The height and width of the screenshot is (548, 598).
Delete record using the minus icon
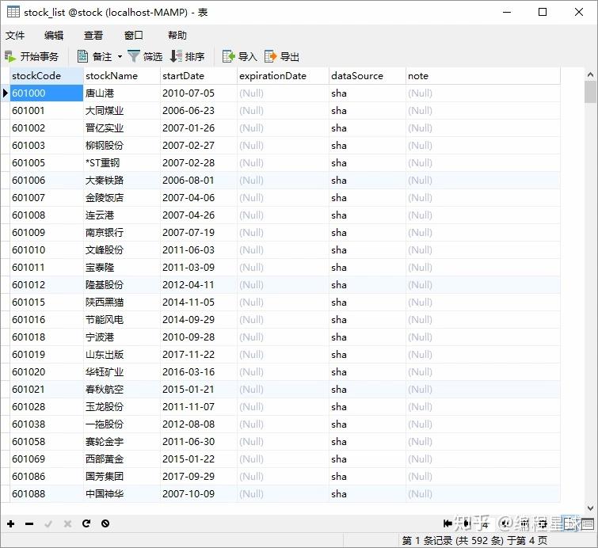tap(29, 523)
